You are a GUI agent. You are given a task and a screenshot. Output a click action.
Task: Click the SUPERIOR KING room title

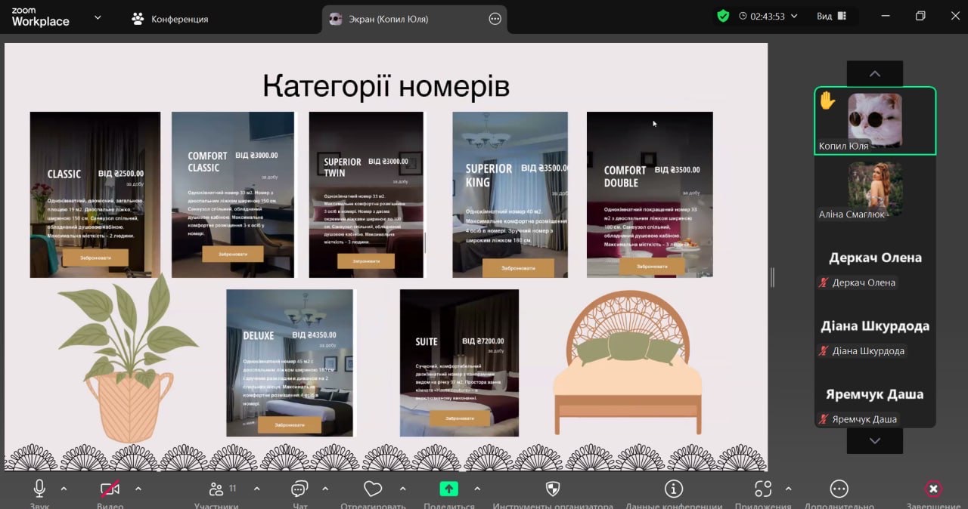[x=489, y=175]
